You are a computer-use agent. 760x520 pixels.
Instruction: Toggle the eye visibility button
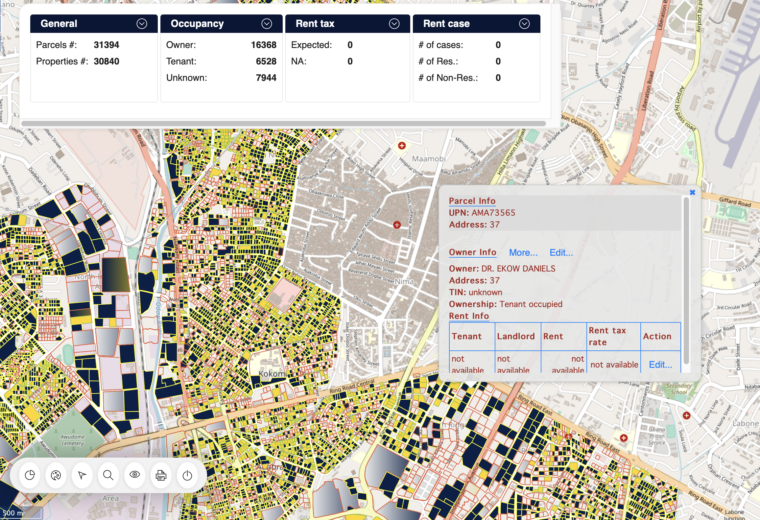tap(135, 475)
